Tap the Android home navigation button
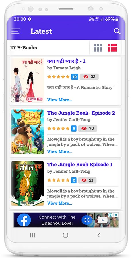Viewport: 132px width, 259px height. coord(66,235)
